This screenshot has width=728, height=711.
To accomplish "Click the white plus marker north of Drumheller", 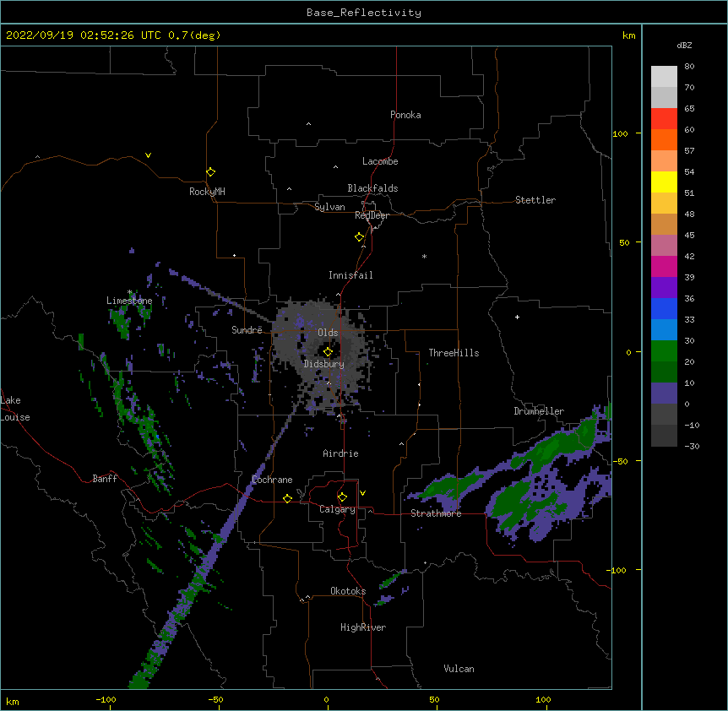I will click(517, 317).
